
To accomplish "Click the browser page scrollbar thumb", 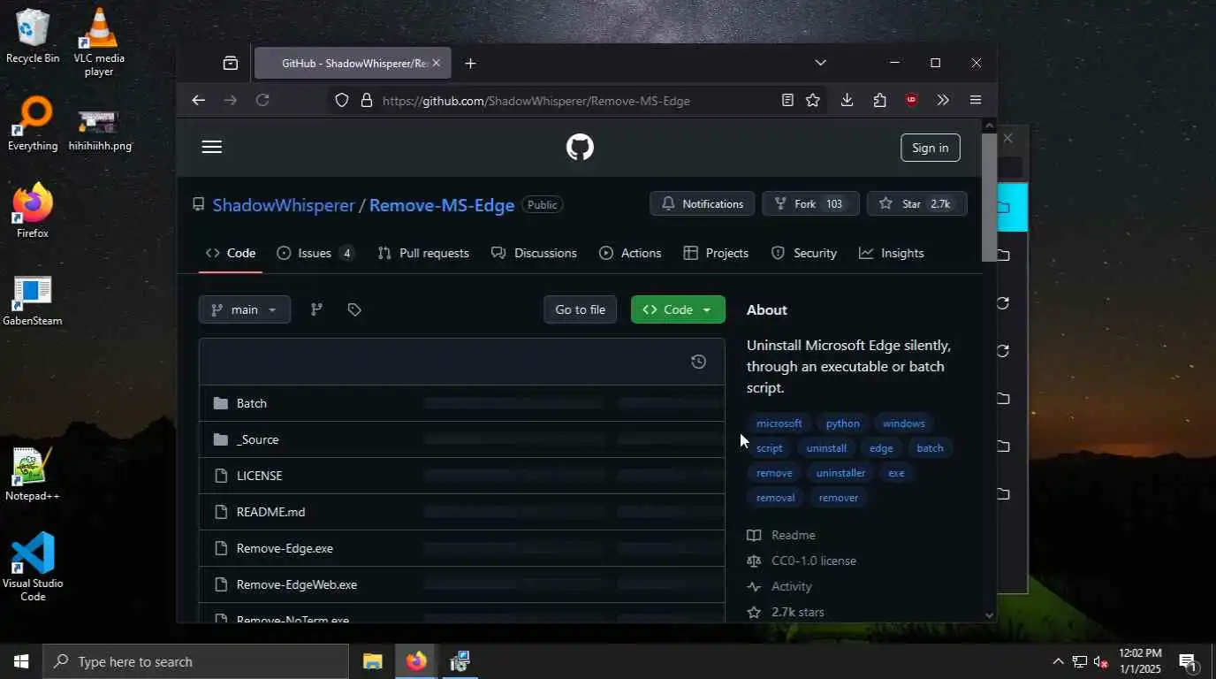I will (x=989, y=196).
